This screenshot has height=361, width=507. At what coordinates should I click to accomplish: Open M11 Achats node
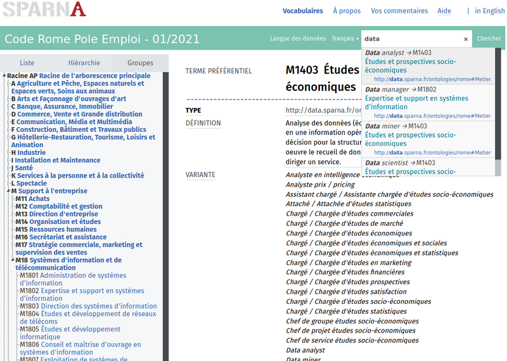pos(33,199)
